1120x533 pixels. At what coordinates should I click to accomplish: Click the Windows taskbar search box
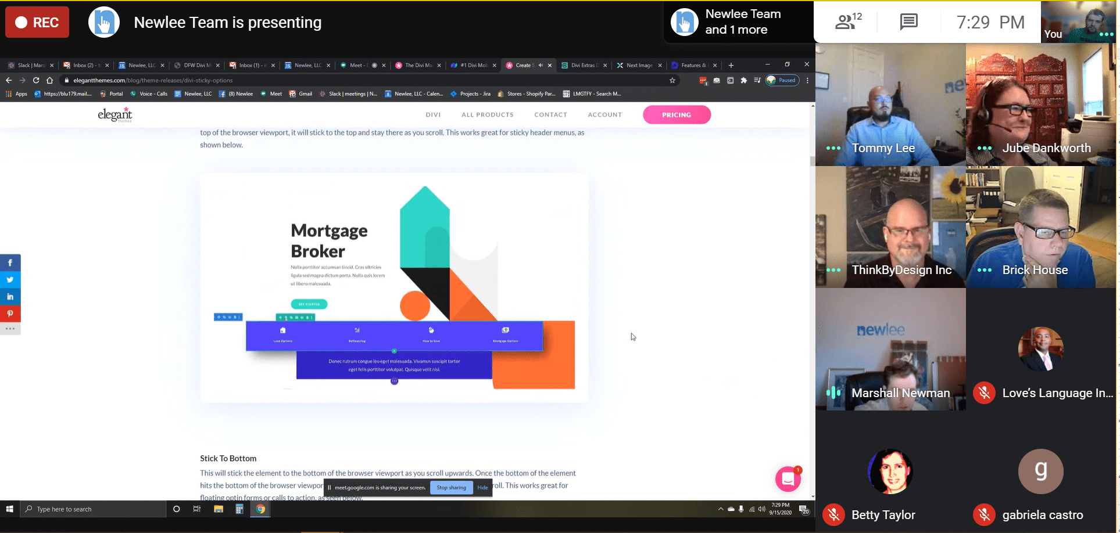[93, 509]
